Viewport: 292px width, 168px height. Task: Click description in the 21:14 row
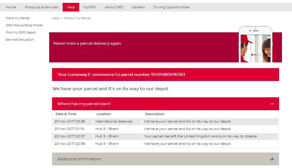pyautogui.click(x=210, y=129)
